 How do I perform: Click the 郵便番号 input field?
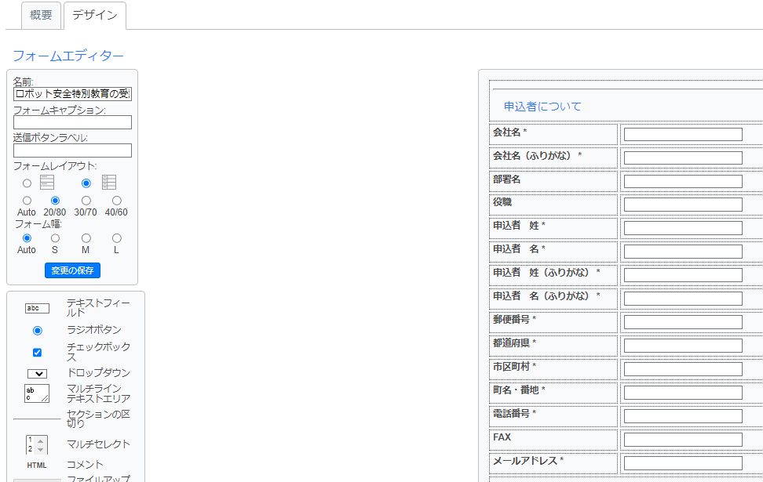(683, 322)
